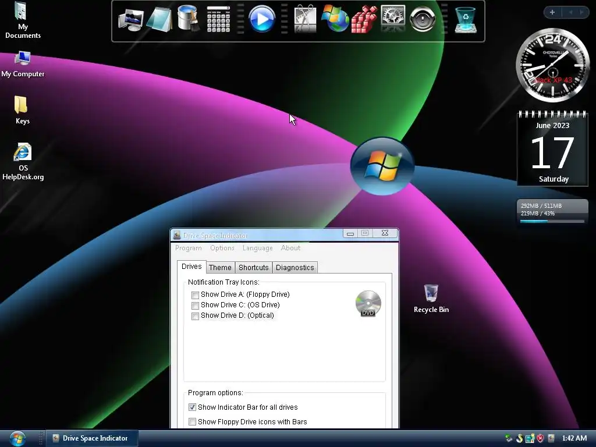Click the S-shaped tray icon
The height and width of the screenshot is (447, 596).
(519, 438)
